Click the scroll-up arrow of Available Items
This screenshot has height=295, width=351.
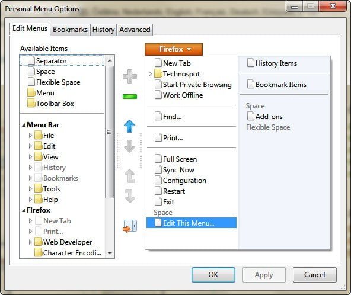(110, 60)
